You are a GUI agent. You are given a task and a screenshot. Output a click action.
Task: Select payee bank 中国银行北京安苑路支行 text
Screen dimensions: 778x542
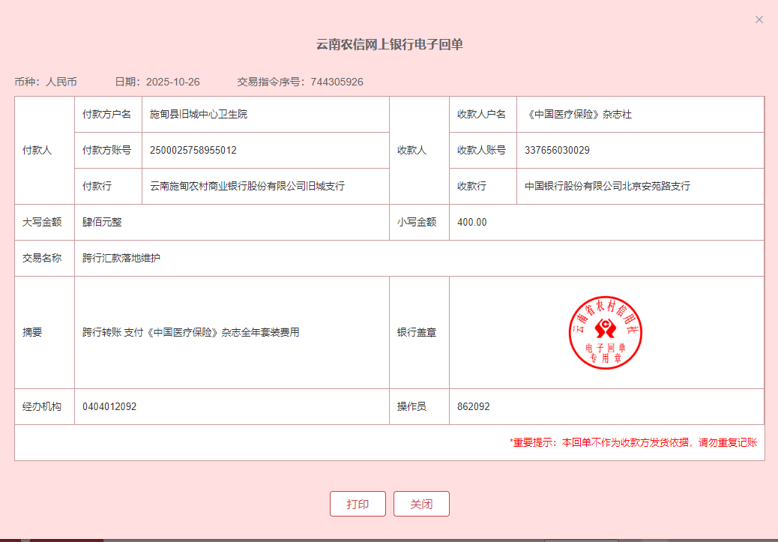click(x=607, y=186)
